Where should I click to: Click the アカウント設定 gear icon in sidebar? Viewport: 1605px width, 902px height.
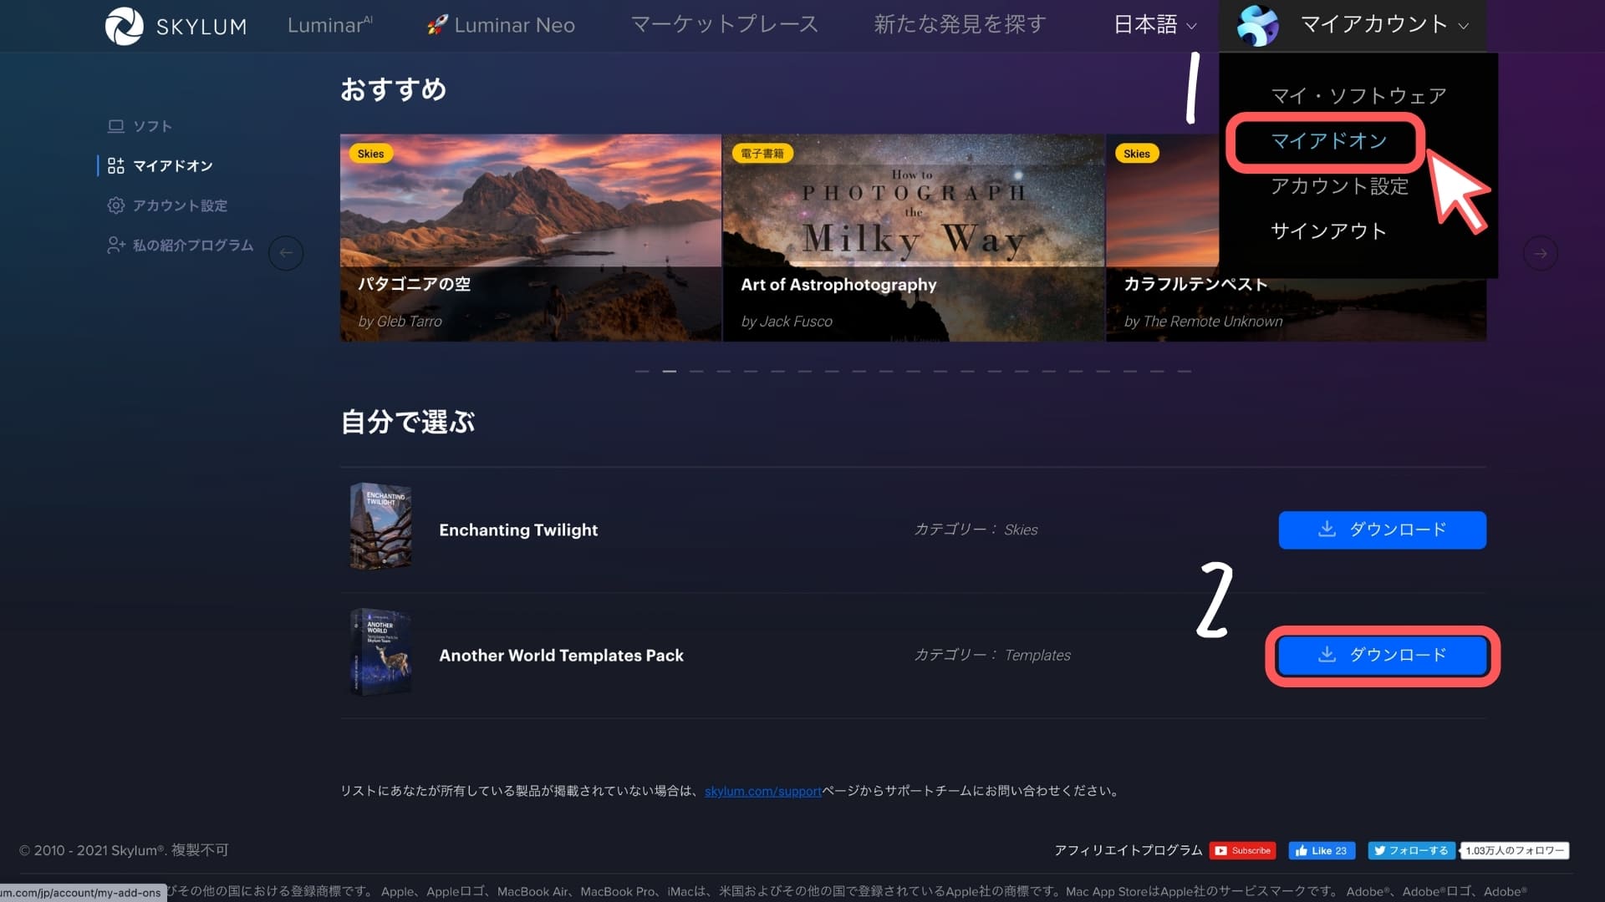click(116, 205)
